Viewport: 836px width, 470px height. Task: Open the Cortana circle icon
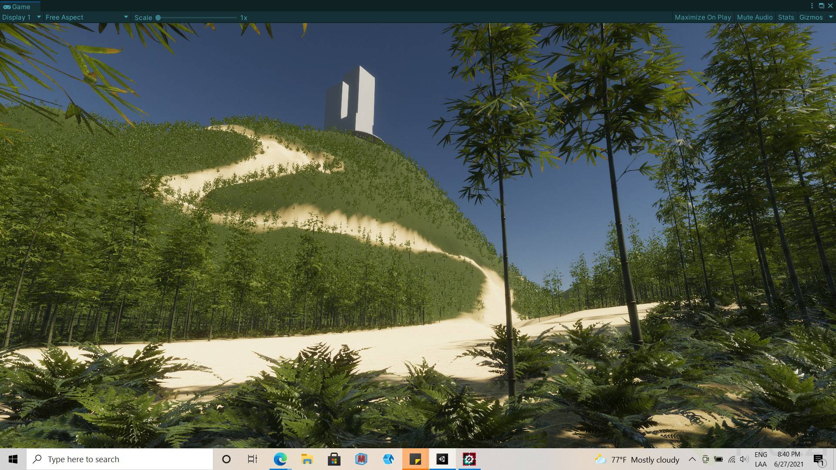226,459
